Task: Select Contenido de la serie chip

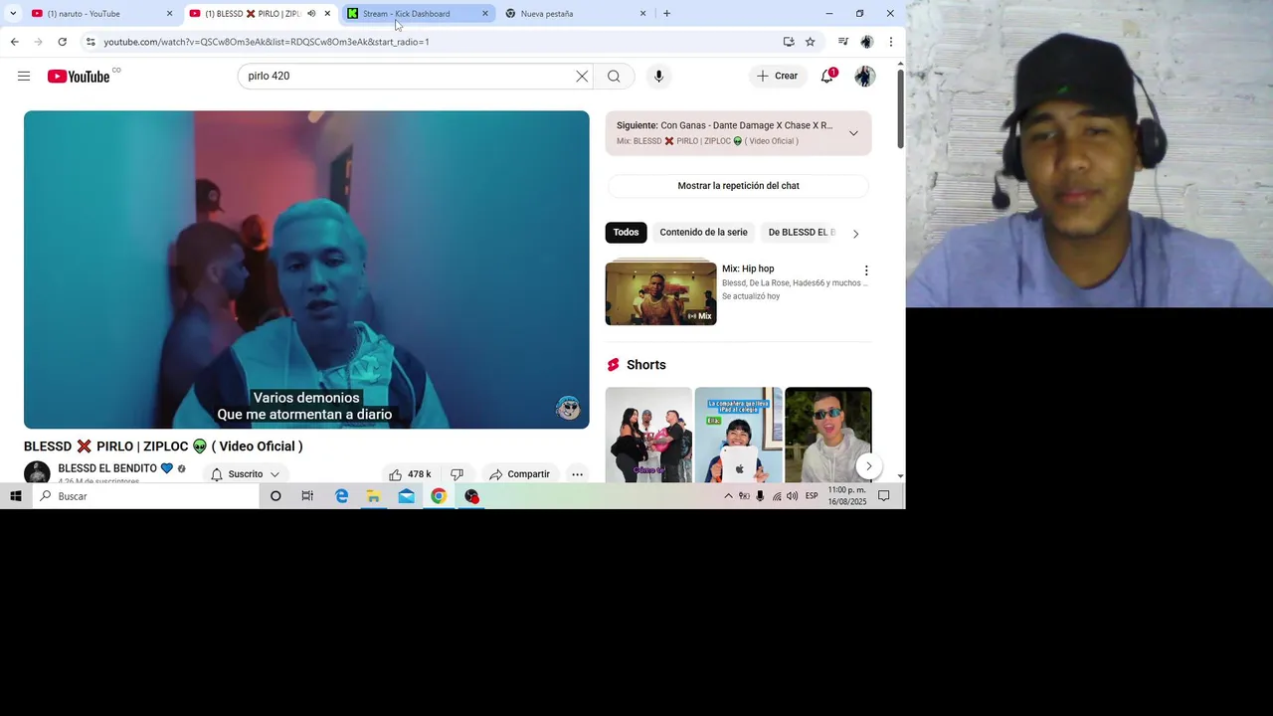Action: [x=703, y=233]
